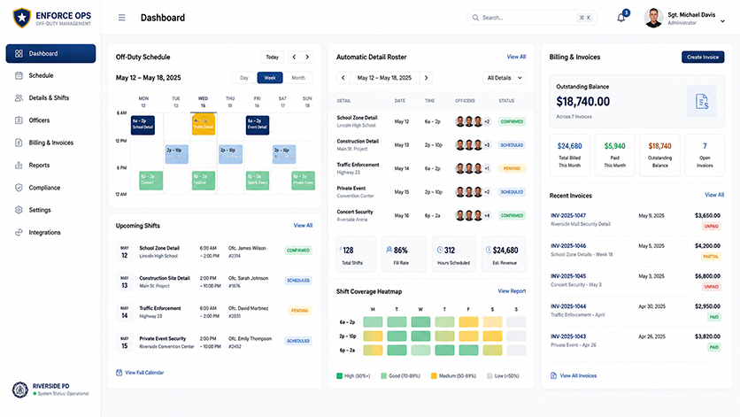740x417 pixels.
Task: Click Pending badge for Traffic Enforcement shift
Action: click(x=300, y=311)
